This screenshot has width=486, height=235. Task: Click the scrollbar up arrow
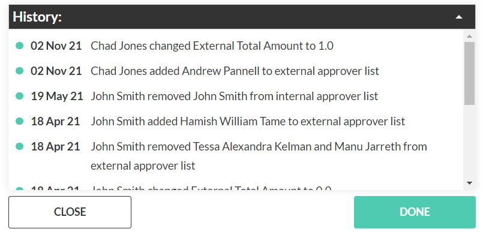pos(469,36)
